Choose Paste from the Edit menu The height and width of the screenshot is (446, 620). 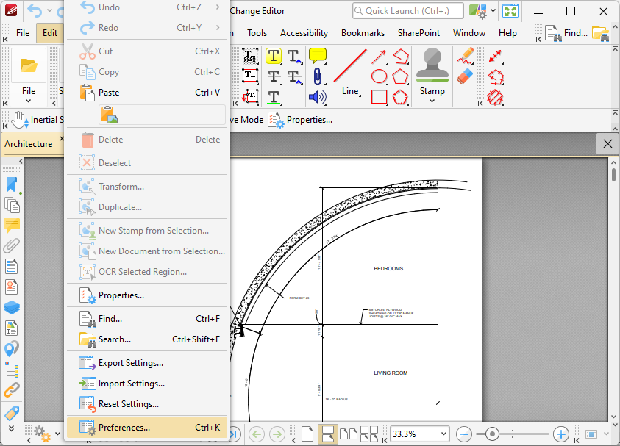tap(147, 93)
